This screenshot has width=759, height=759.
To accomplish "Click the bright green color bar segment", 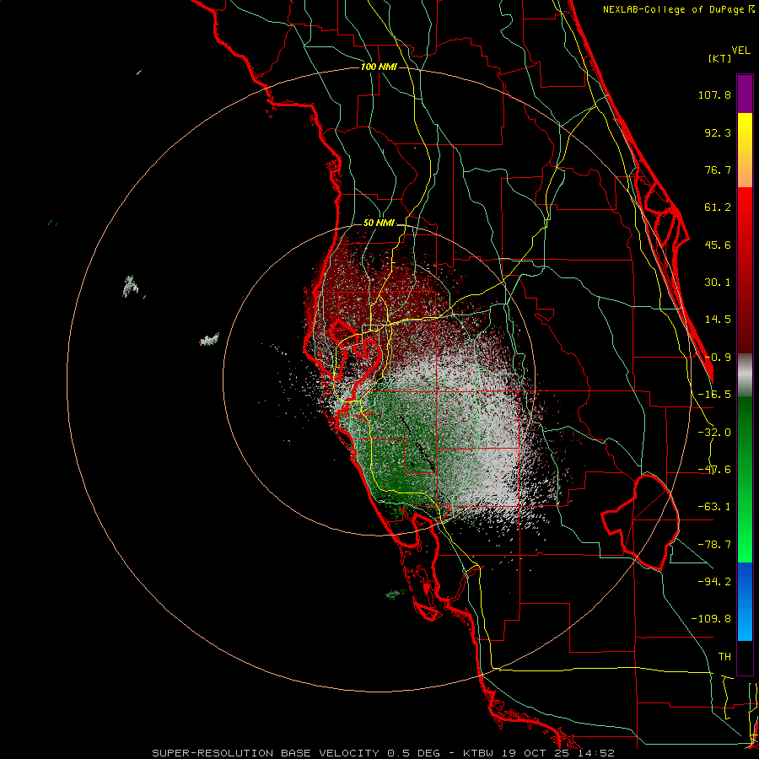I will click(745, 479).
